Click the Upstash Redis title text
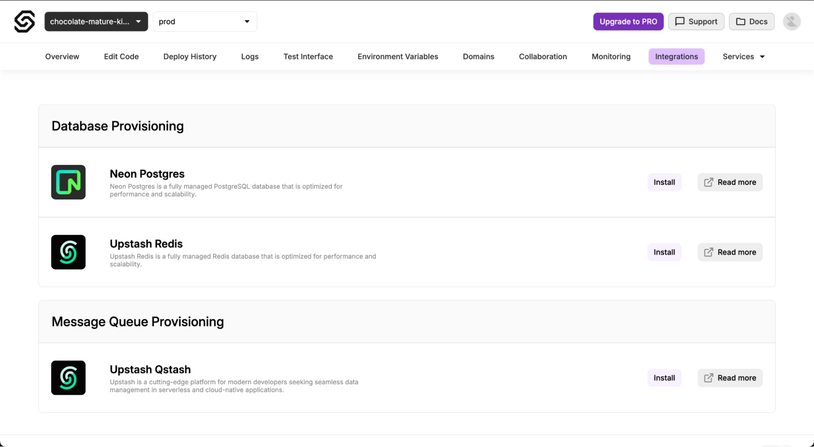 (x=146, y=244)
